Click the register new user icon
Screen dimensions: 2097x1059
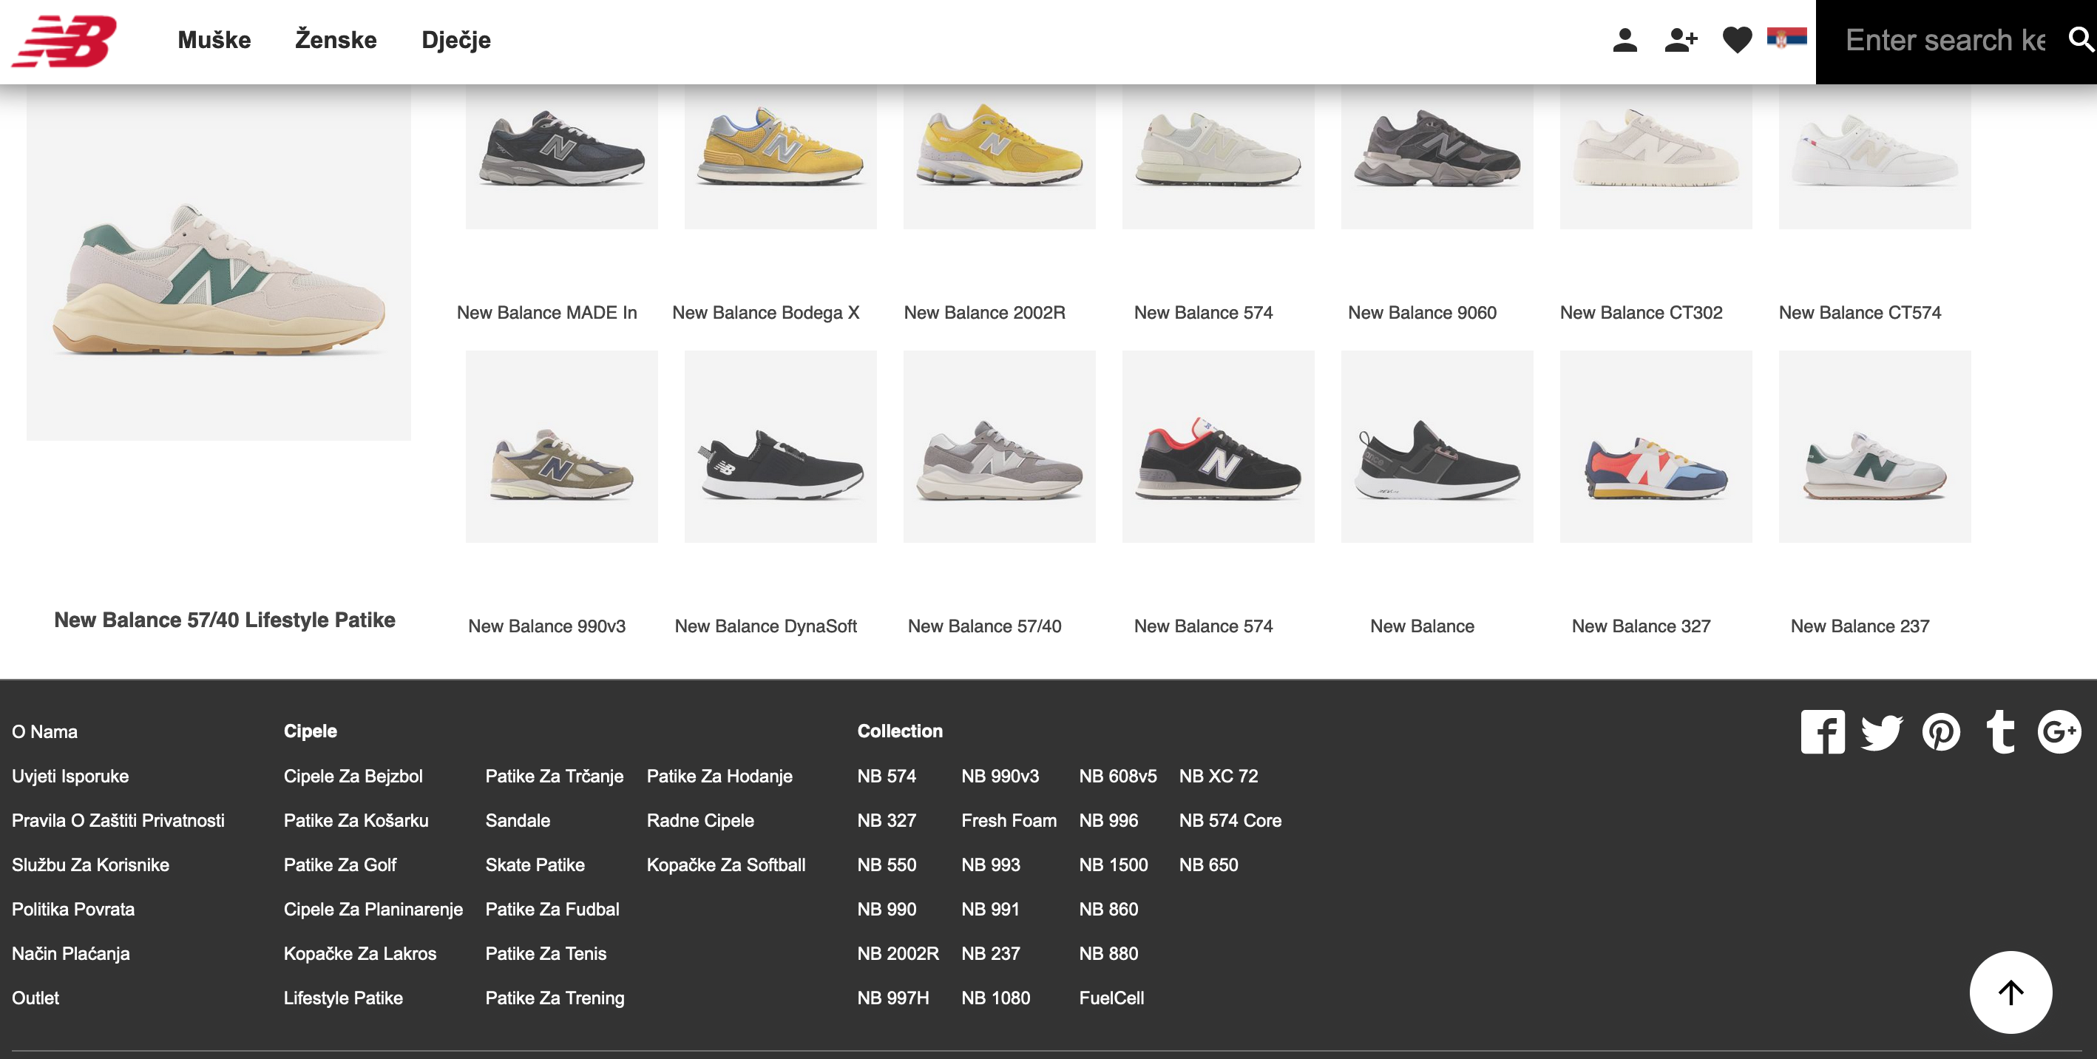tap(1680, 40)
